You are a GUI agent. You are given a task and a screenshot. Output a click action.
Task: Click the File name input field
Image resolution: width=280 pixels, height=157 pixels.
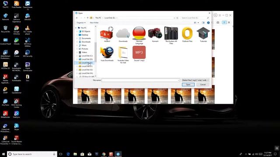(x=141, y=80)
